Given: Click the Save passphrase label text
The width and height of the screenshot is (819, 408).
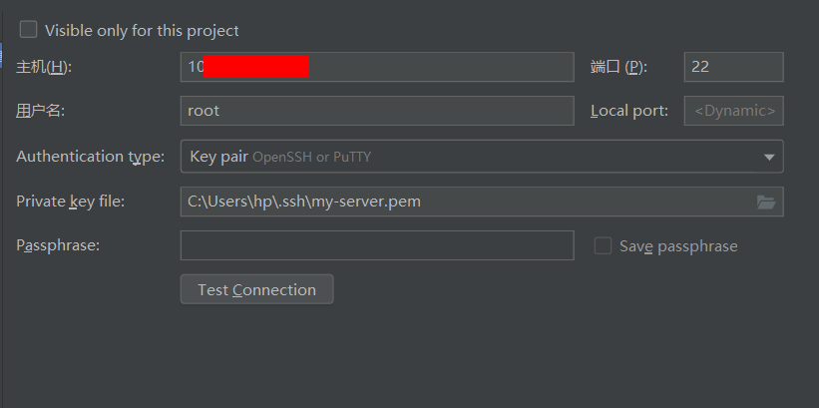Looking at the screenshot, I should (x=678, y=246).
